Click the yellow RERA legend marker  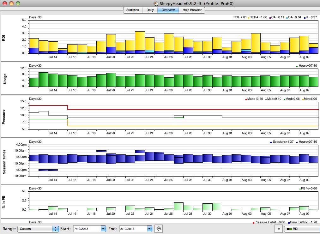point(249,17)
